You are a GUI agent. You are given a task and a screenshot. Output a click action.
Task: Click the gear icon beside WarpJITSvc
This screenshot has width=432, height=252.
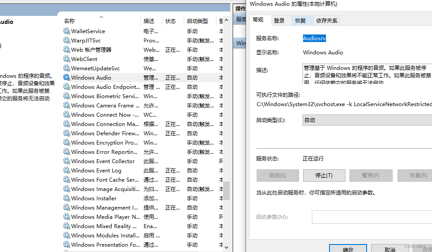(x=66, y=40)
